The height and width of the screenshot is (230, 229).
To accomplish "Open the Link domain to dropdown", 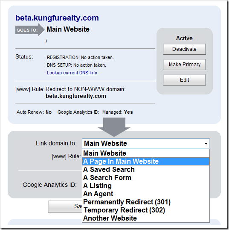I will [x=146, y=143].
